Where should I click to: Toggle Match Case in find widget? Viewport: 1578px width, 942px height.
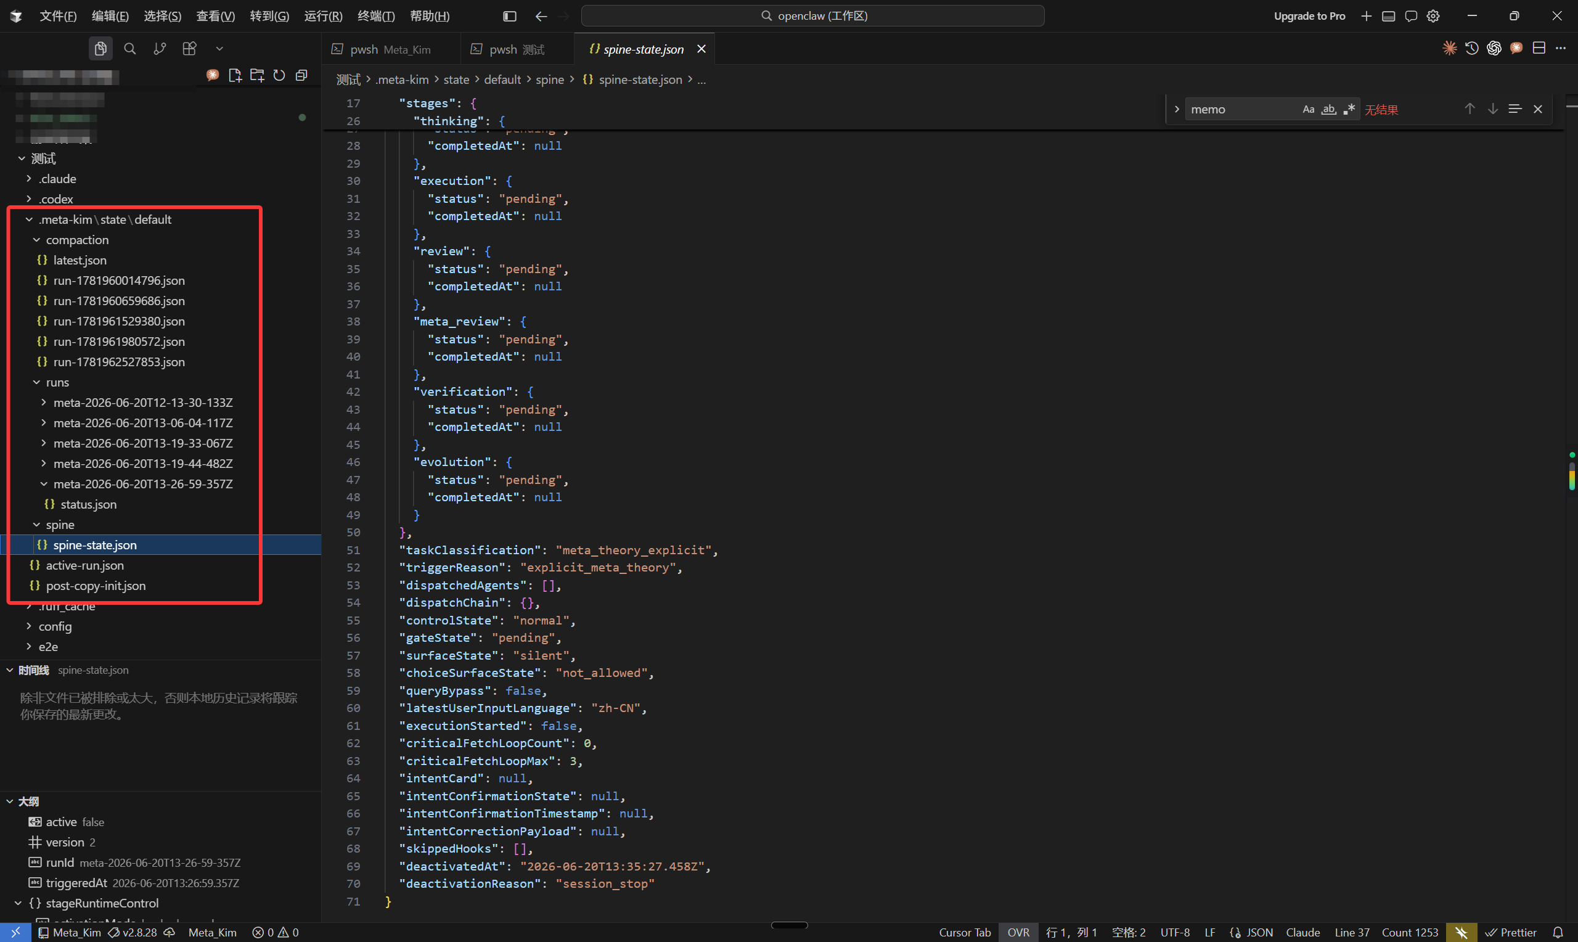(1309, 109)
